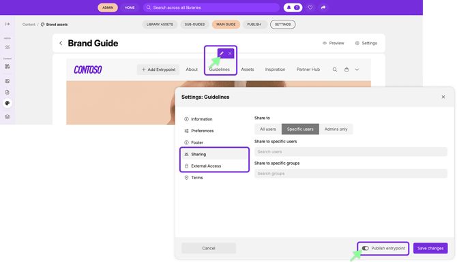Open the Inspiration entrypoint
457x263 pixels.
click(275, 69)
